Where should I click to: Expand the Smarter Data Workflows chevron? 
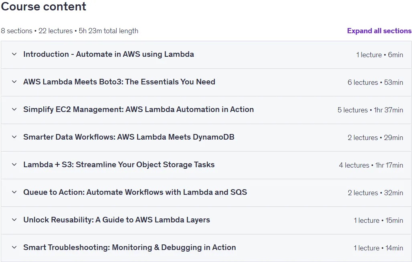(x=14, y=137)
